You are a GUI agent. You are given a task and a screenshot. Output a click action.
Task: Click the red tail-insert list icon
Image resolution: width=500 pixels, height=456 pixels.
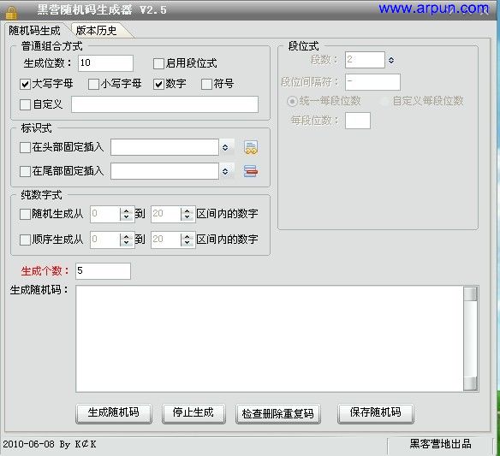pos(251,171)
